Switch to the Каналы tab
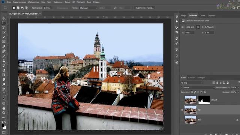The height and width of the screenshot is (135, 240). click(x=191, y=78)
